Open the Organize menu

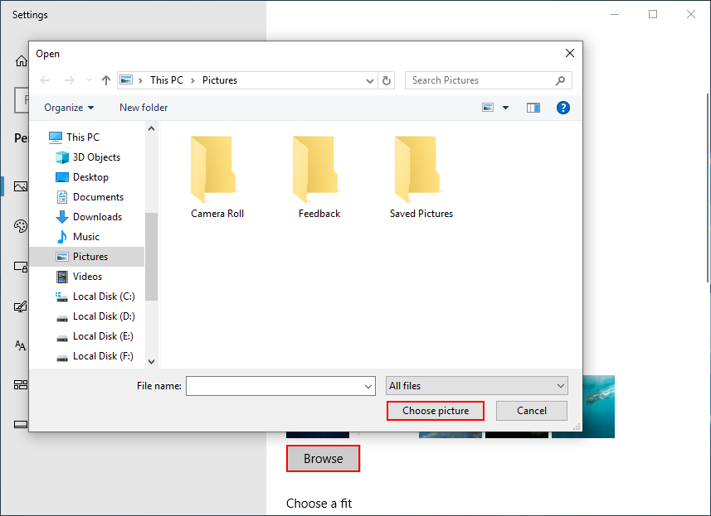pyautogui.click(x=69, y=108)
